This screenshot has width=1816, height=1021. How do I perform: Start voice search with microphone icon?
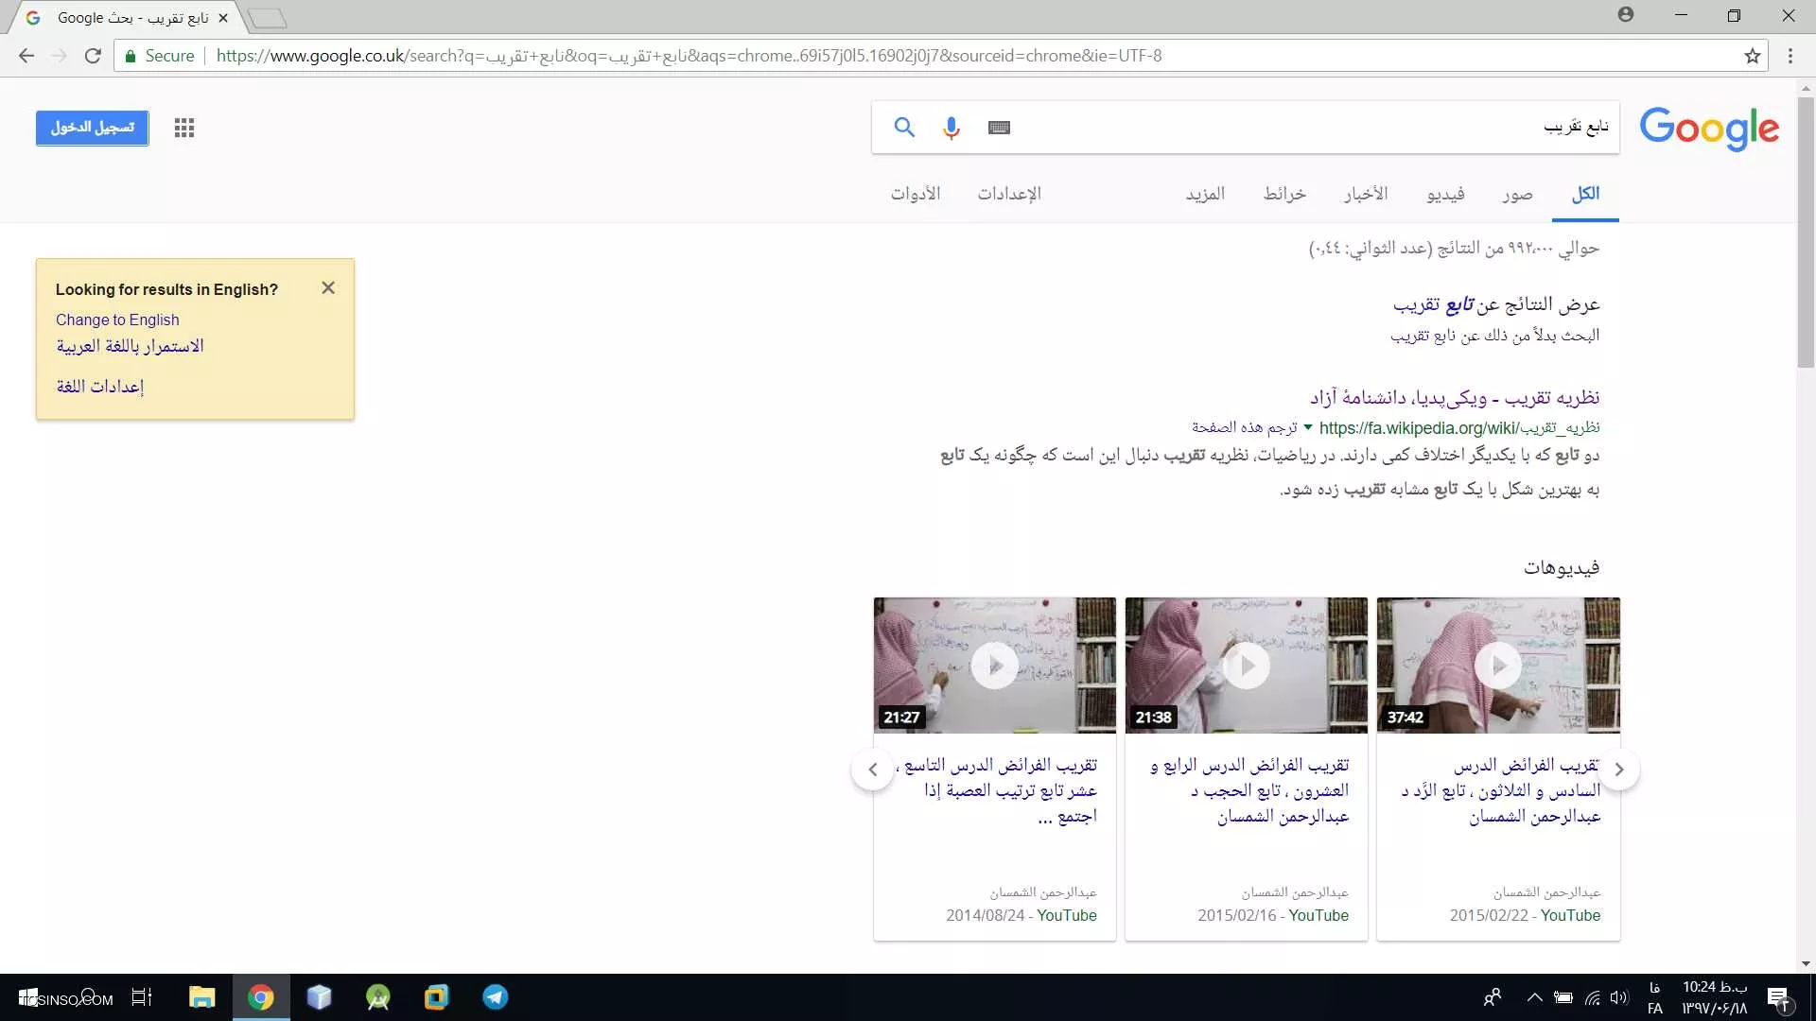952,128
